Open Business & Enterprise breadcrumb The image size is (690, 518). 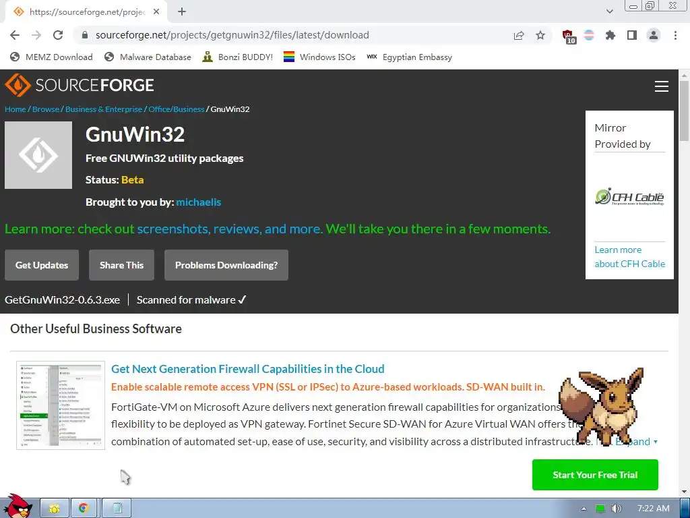click(104, 109)
